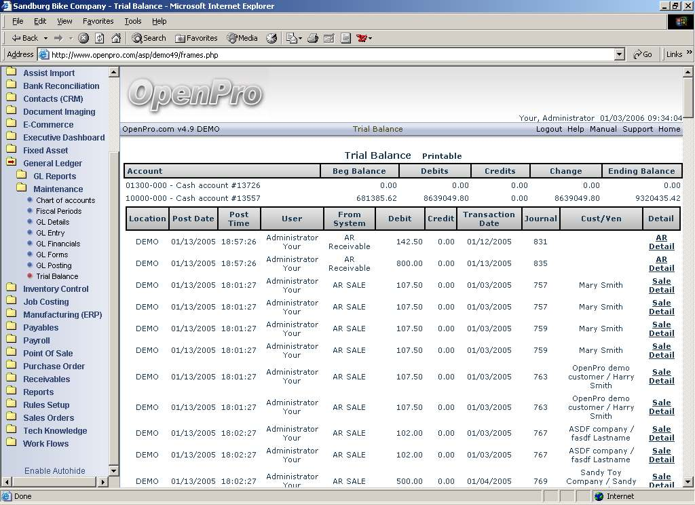Expand the address bar dropdown arrow
695x505 pixels.
(x=619, y=54)
